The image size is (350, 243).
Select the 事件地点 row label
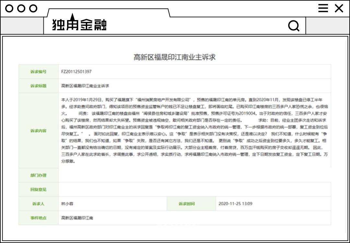click(39, 218)
